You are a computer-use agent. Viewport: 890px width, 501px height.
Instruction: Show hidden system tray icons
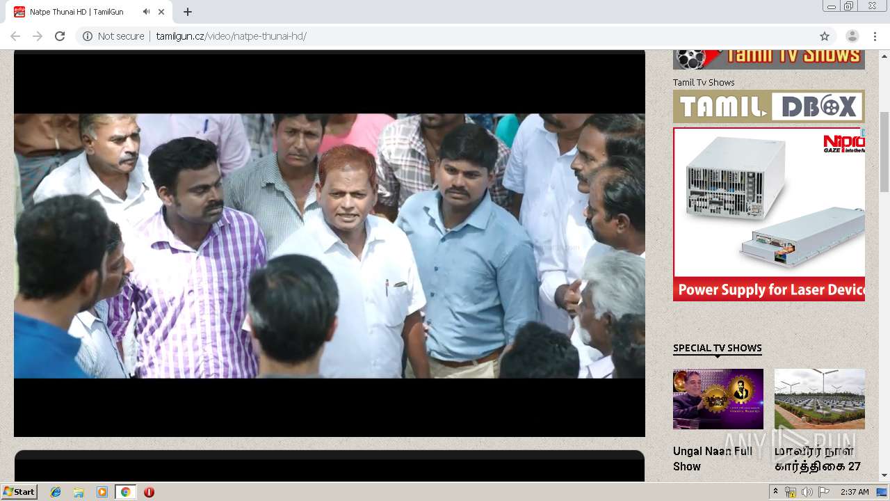pyautogui.click(x=775, y=492)
